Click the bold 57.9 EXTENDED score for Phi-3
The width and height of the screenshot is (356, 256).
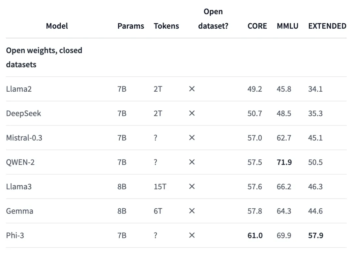coord(315,235)
